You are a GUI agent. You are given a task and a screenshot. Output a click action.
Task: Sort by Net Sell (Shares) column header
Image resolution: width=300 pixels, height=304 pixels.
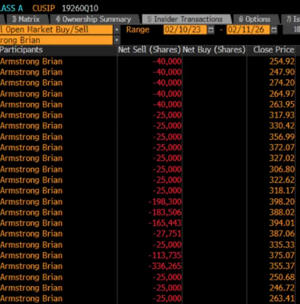149,50
